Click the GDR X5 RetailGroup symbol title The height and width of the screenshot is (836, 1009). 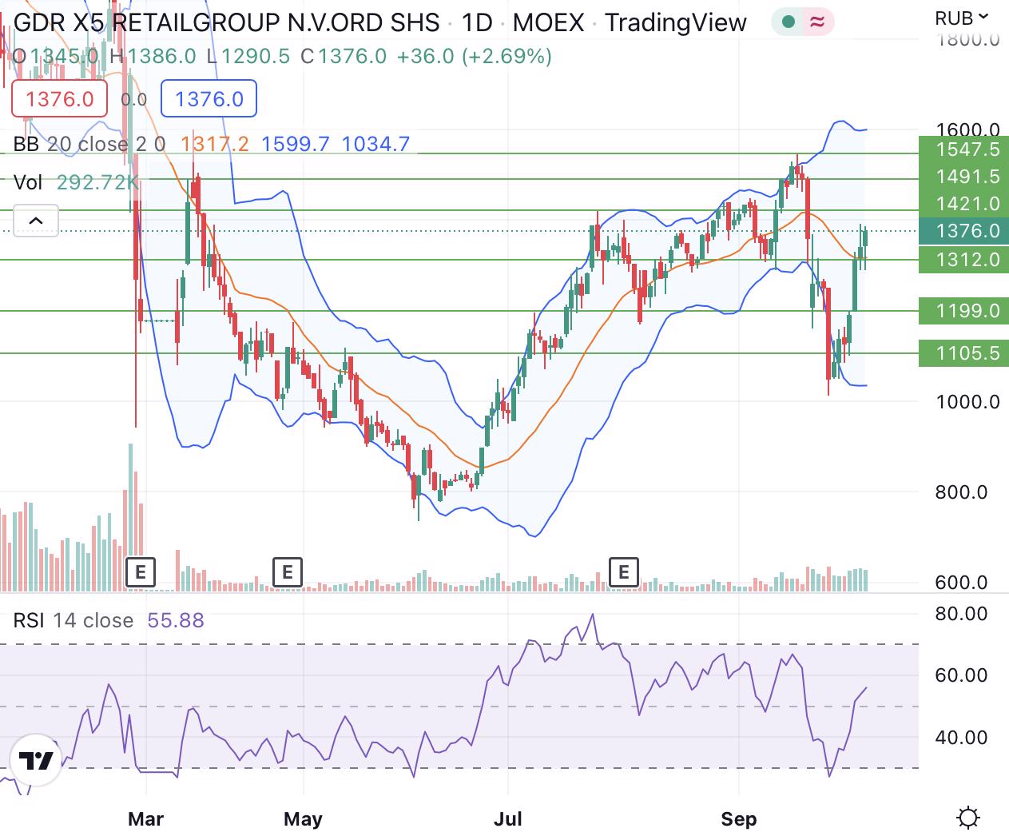tap(226, 22)
